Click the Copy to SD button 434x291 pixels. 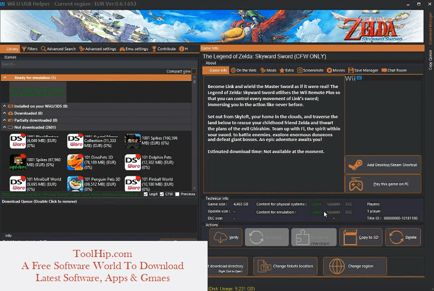click(x=360, y=237)
